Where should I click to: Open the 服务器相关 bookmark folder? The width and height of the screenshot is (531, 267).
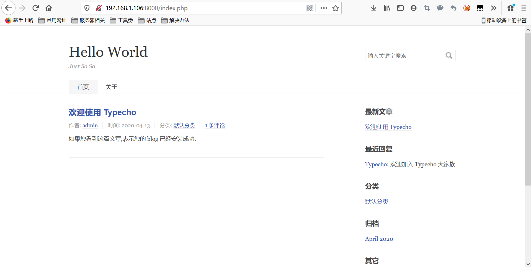pos(88,20)
